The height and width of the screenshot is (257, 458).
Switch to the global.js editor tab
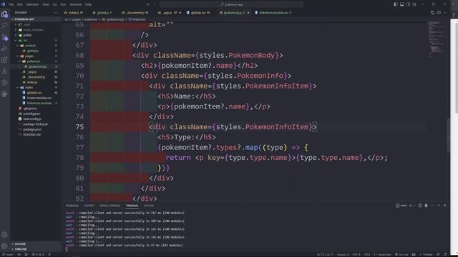point(102,13)
